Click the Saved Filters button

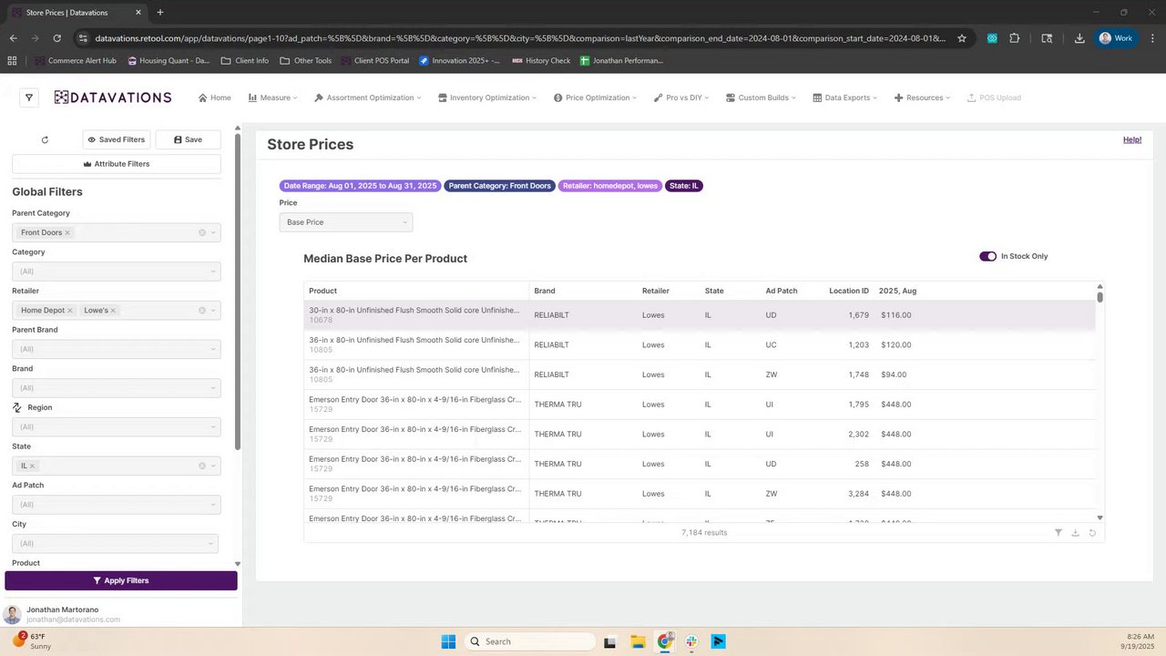click(117, 139)
